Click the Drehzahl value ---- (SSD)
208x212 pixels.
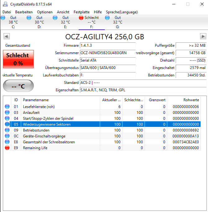[x=191, y=60]
